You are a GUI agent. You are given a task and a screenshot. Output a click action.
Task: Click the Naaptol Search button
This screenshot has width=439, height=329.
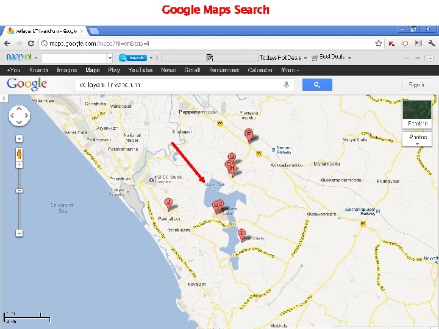coord(133,58)
